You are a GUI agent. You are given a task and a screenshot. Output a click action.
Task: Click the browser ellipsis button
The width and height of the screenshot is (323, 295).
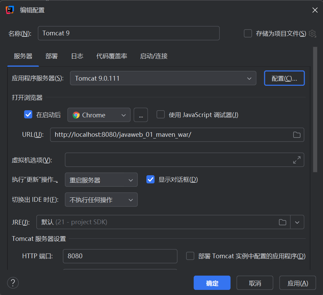coord(141,115)
